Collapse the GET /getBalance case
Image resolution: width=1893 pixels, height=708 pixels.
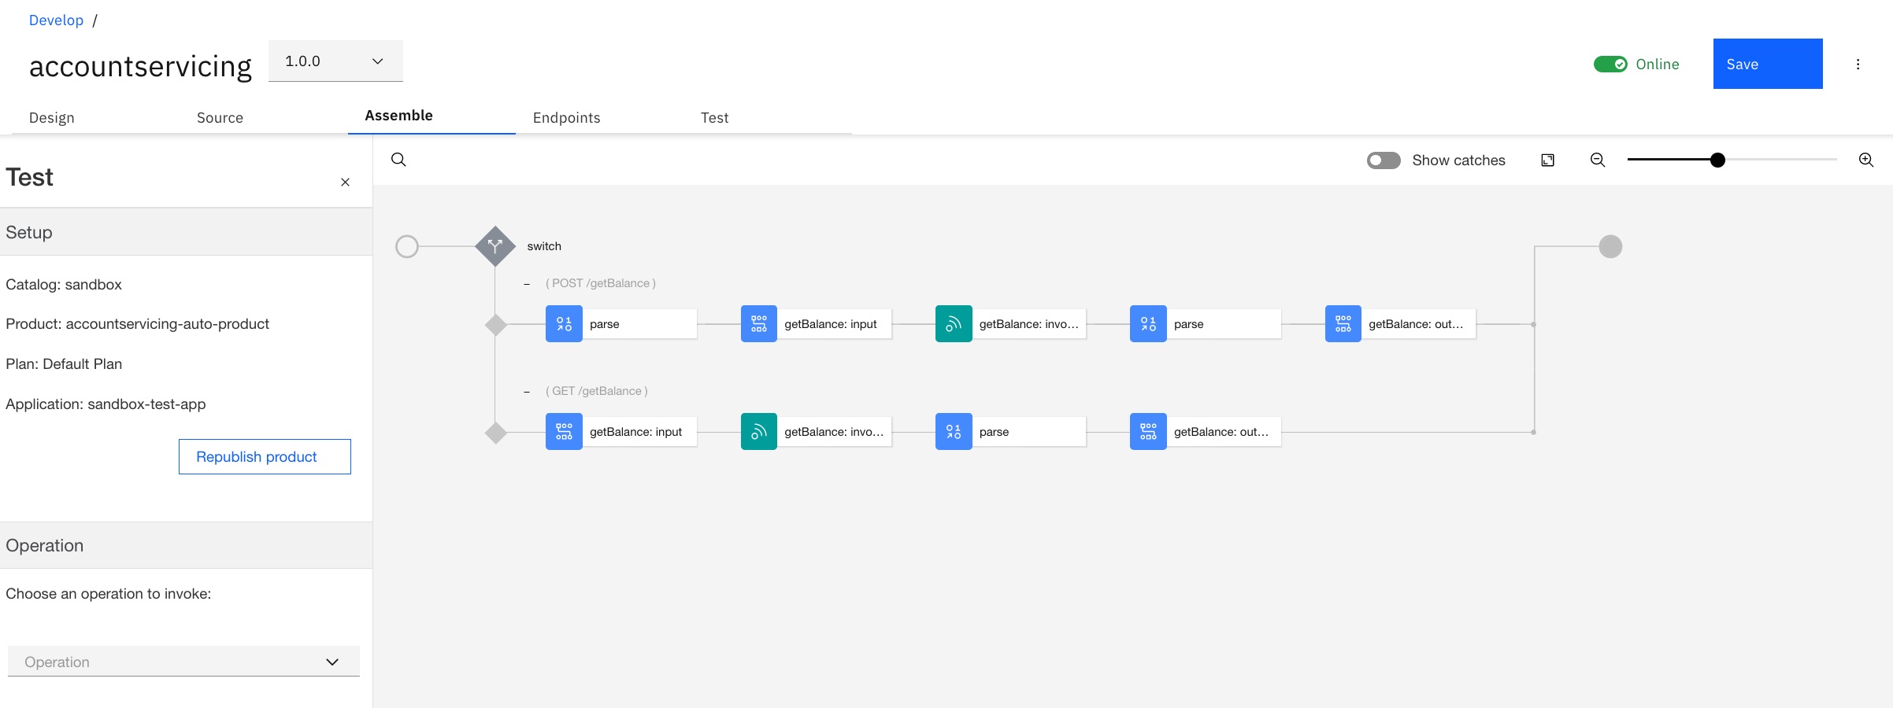pos(527,392)
